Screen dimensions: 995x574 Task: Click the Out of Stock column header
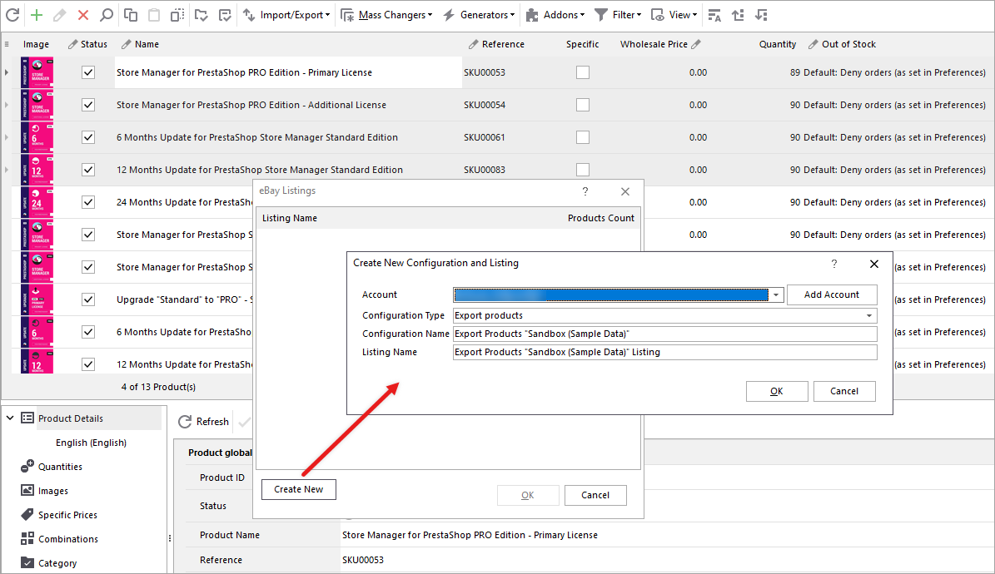(x=848, y=44)
